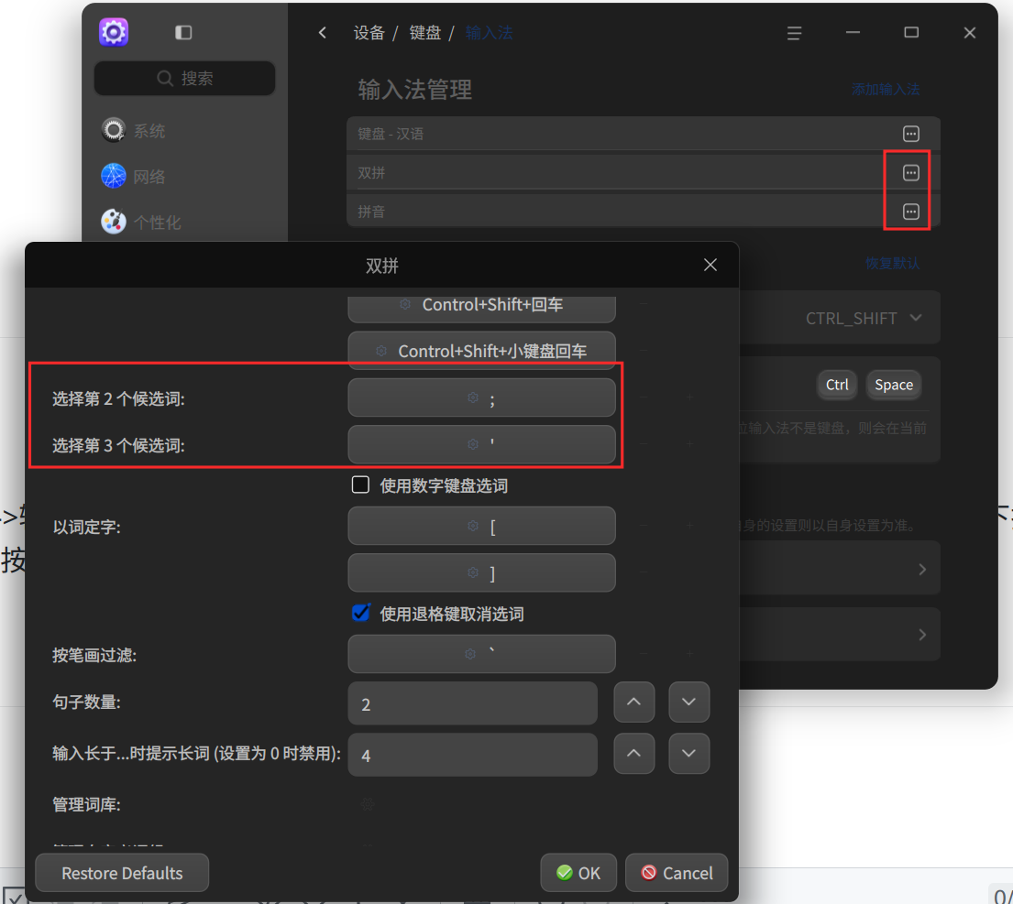
Task: Select the 键盘 - 汉语 row in the list
Action: (x=643, y=134)
